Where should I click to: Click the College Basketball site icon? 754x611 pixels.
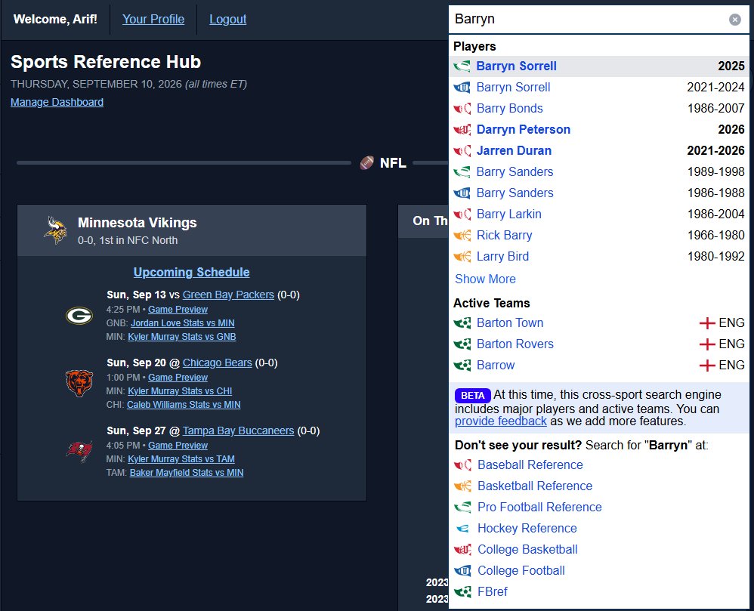pos(462,550)
